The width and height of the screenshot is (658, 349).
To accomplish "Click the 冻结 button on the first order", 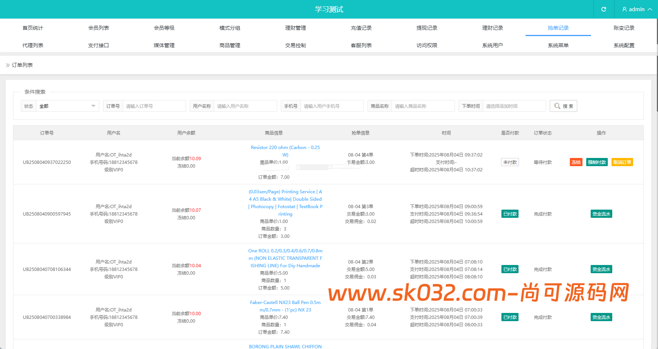I will tap(576, 162).
